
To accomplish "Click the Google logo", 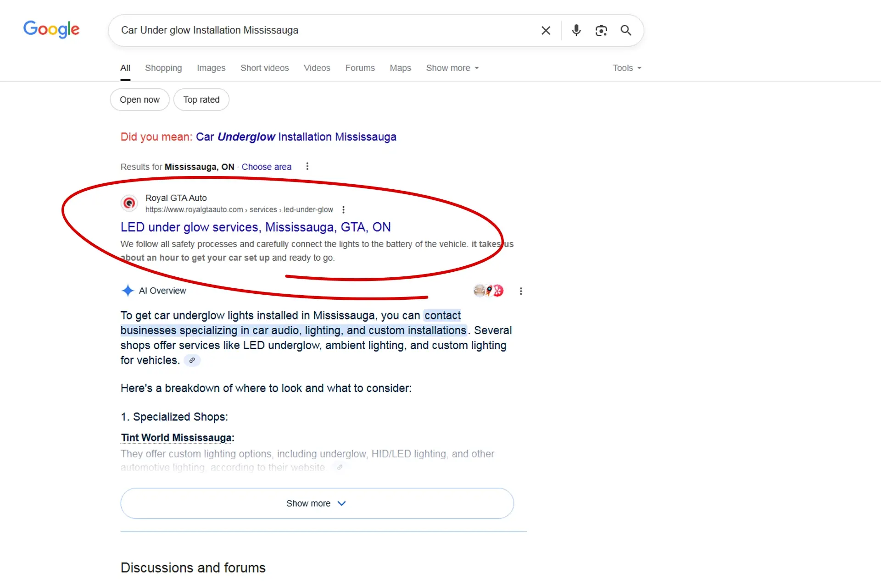I will (x=51, y=30).
